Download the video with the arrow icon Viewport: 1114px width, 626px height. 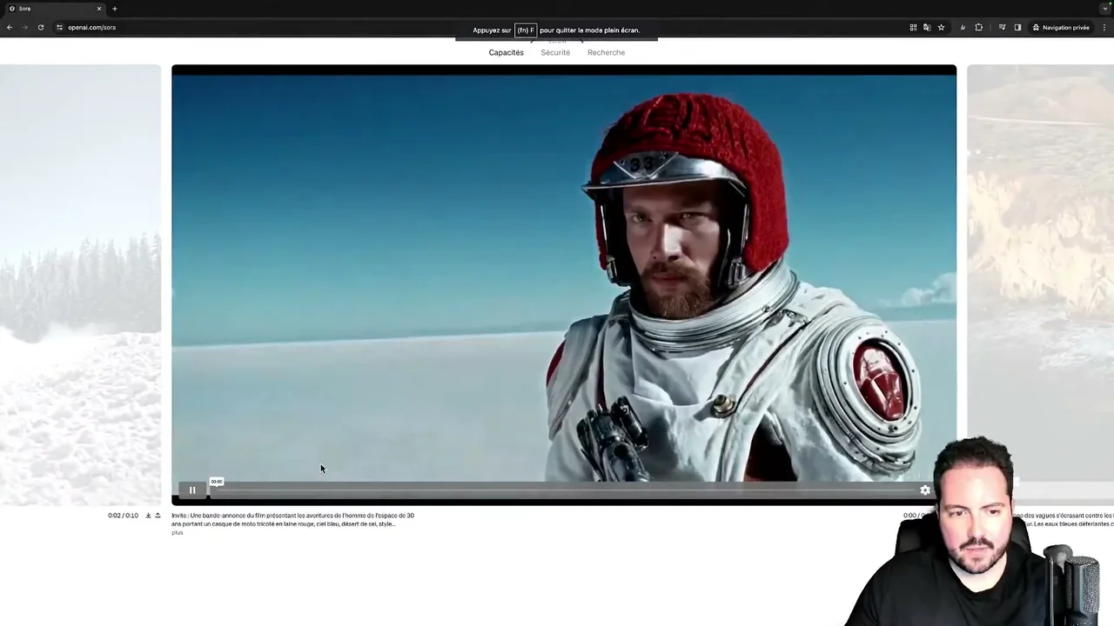(x=148, y=516)
